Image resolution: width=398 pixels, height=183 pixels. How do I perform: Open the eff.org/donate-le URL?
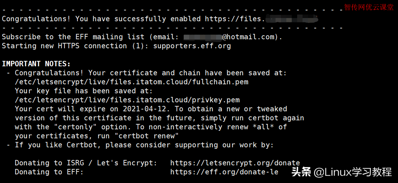(224, 172)
